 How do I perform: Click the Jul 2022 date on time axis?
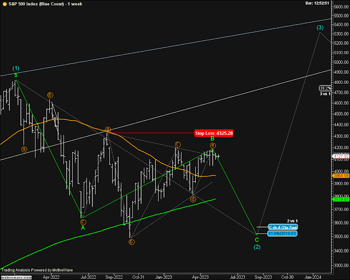(88, 277)
